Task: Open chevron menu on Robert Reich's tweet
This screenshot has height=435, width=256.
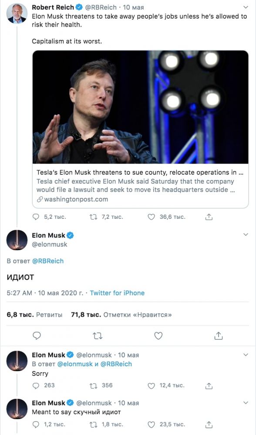Action: (x=246, y=7)
